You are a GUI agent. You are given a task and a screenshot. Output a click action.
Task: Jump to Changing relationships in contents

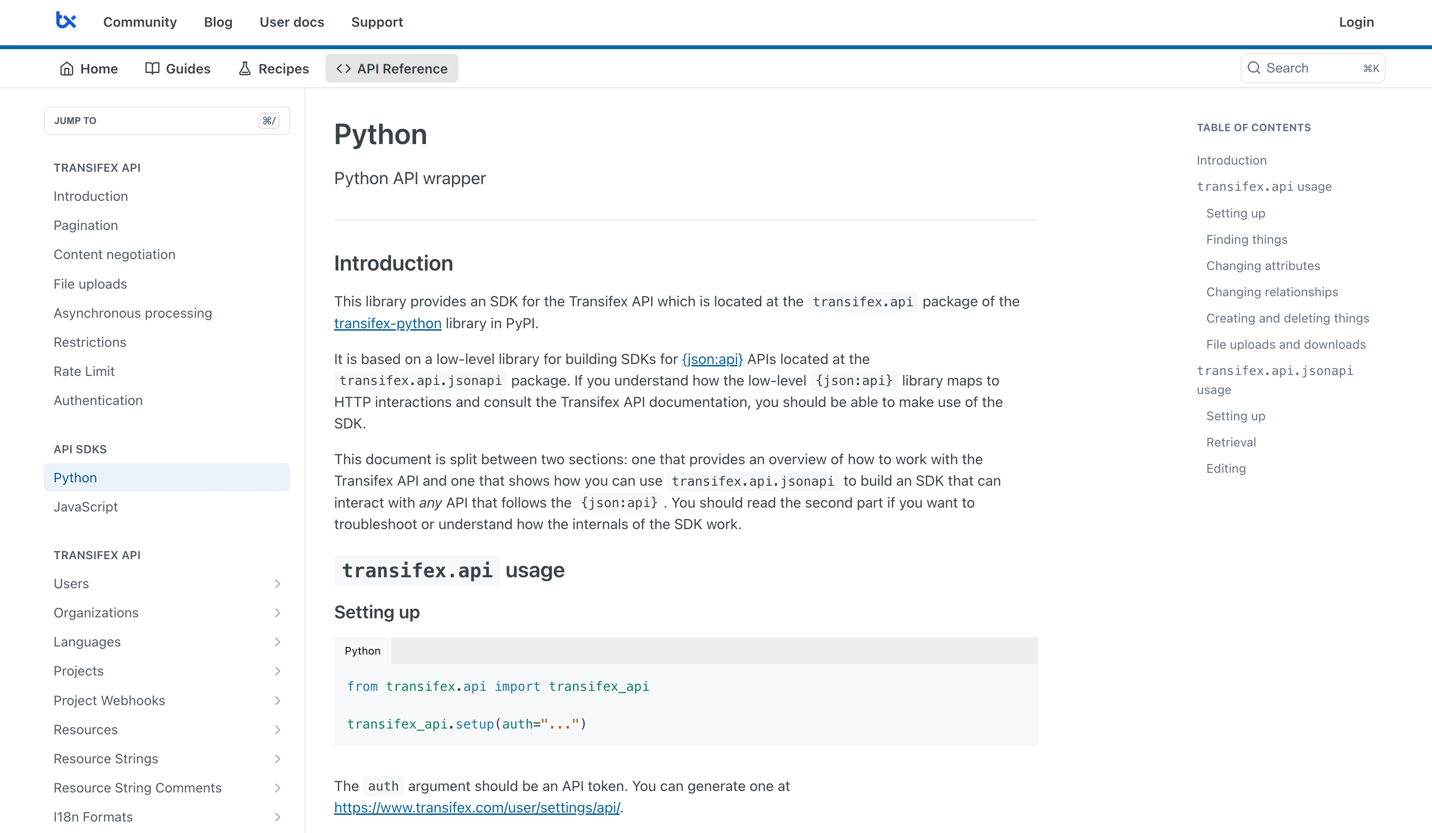point(1272,292)
